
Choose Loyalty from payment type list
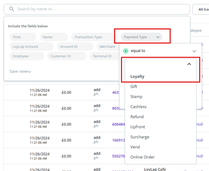click(137, 76)
